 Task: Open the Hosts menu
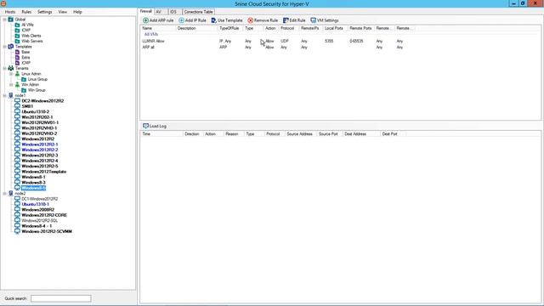coord(9,12)
